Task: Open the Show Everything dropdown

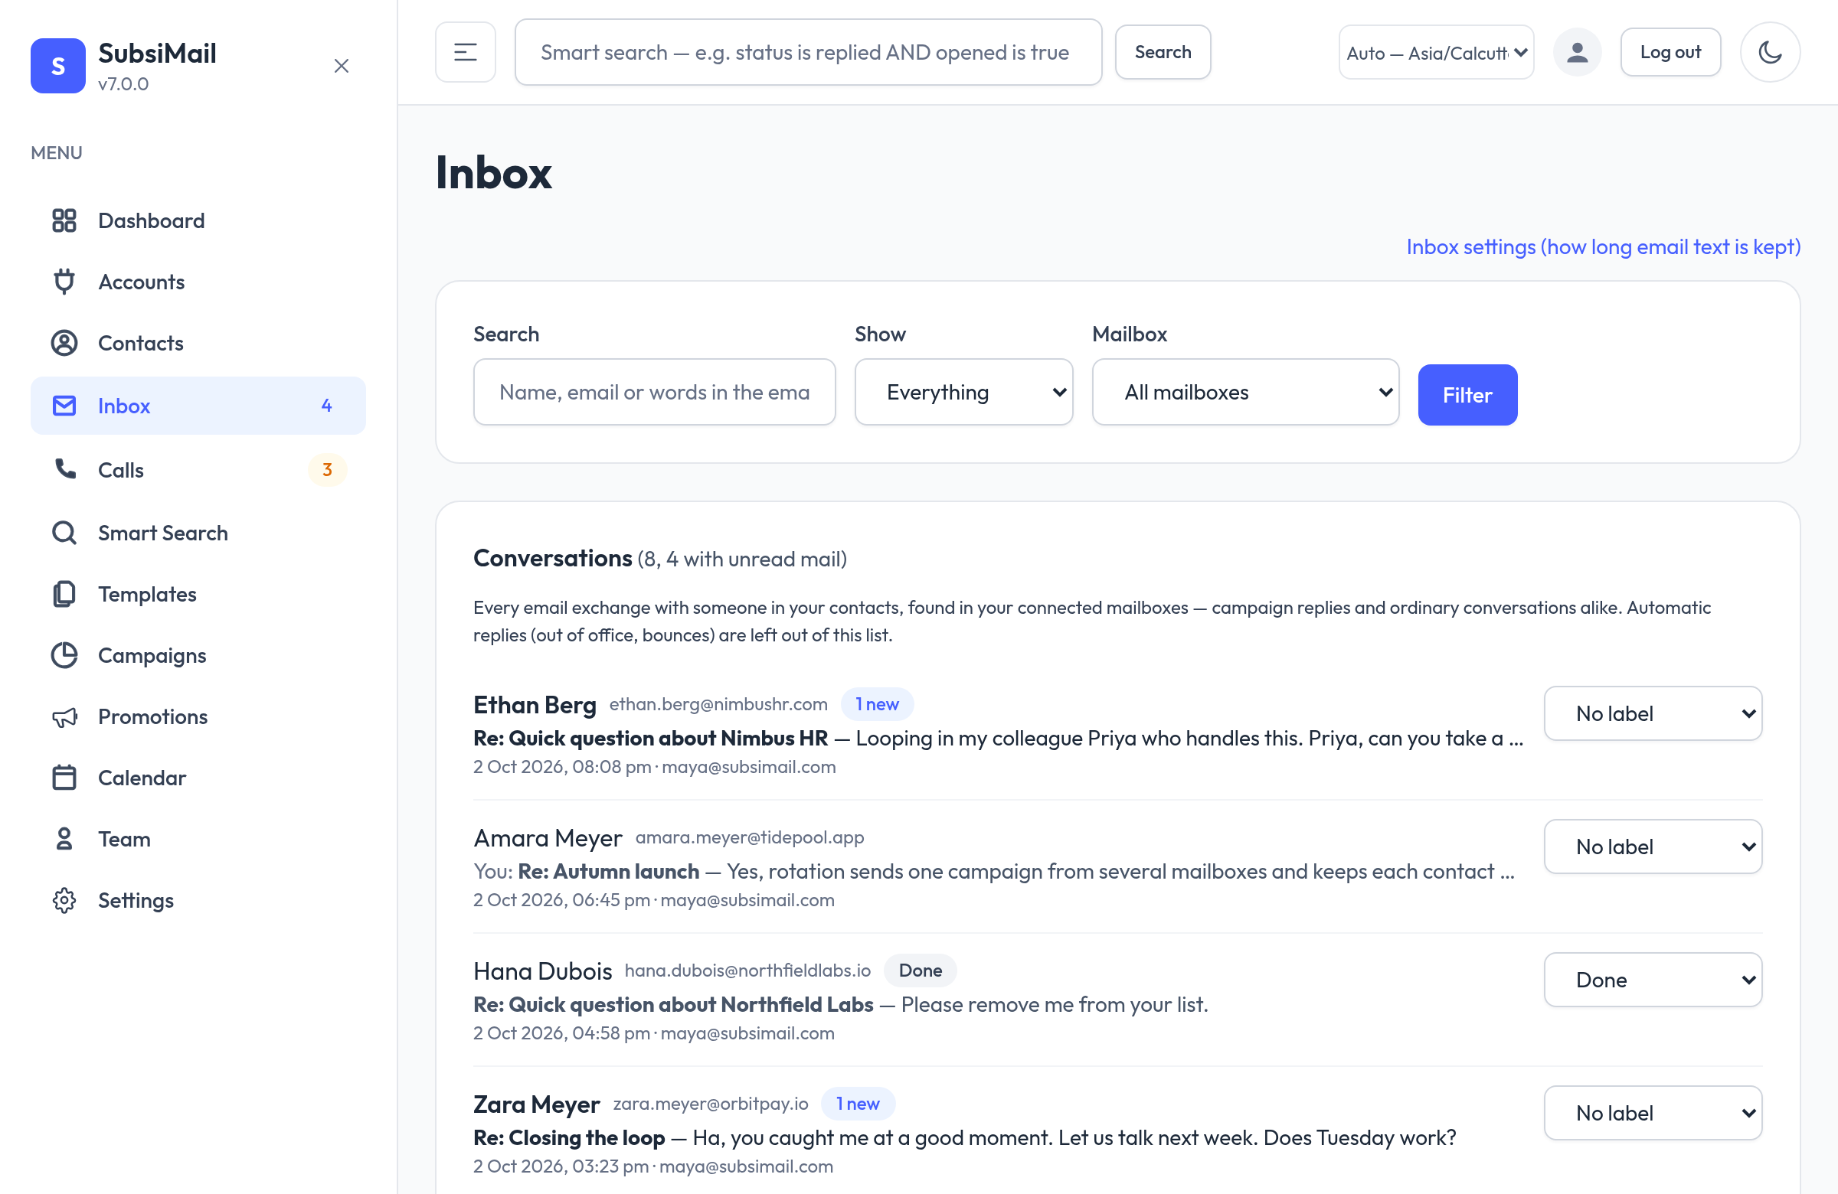Action: tap(963, 392)
